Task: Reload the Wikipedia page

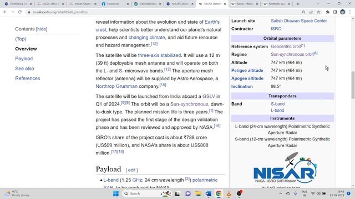Action: 20,12
